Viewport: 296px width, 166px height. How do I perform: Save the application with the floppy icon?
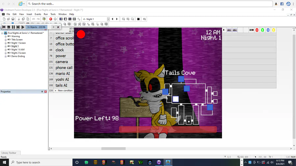pyautogui.click(x=13, y=19)
